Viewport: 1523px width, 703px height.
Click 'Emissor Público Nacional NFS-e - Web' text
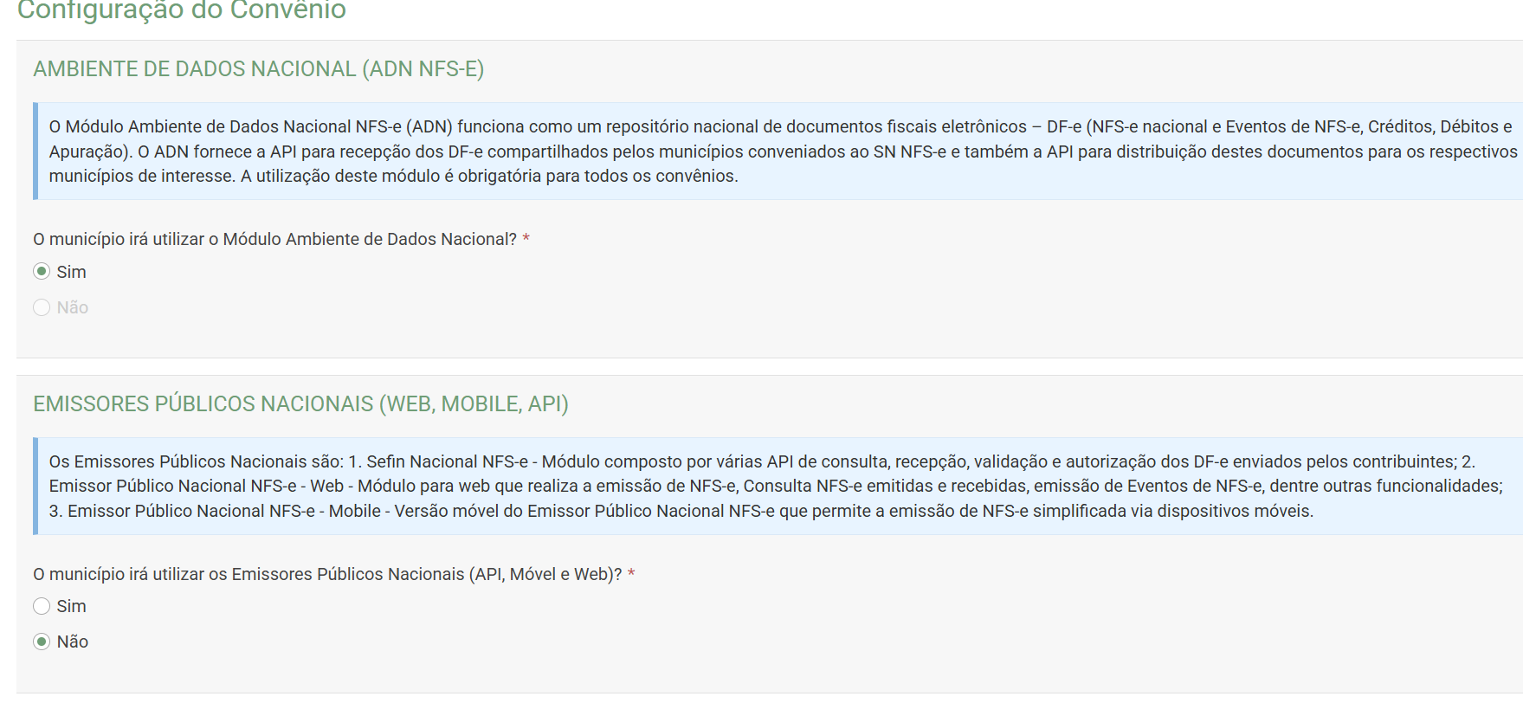coord(197,486)
